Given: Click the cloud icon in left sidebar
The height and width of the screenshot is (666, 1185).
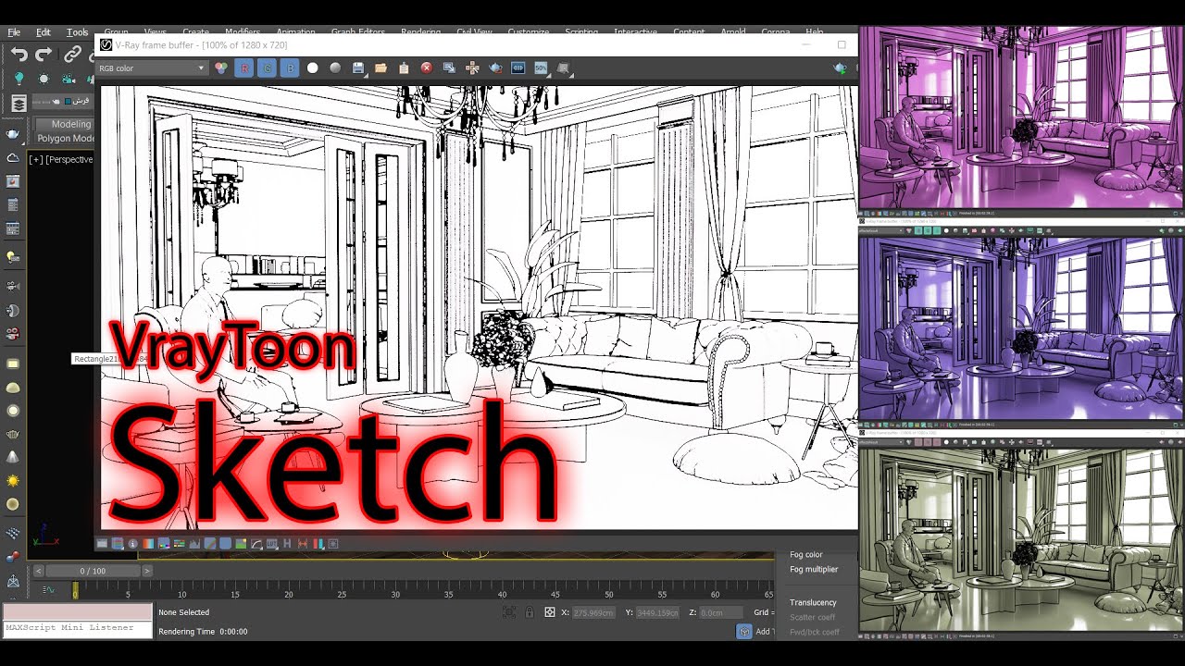Looking at the screenshot, I should (x=13, y=158).
